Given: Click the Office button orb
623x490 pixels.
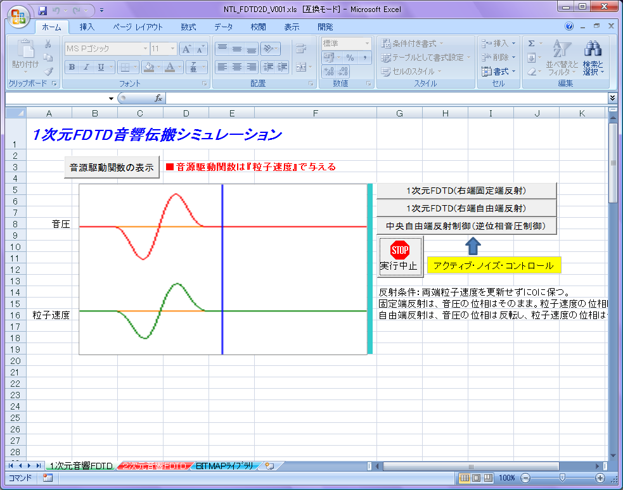Looking at the screenshot, I should tap(18, 17).
